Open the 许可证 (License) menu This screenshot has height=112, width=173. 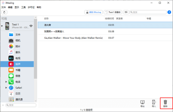click(31, 7)
